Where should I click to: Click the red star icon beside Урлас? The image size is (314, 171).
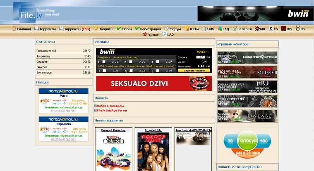click(145, 34)
